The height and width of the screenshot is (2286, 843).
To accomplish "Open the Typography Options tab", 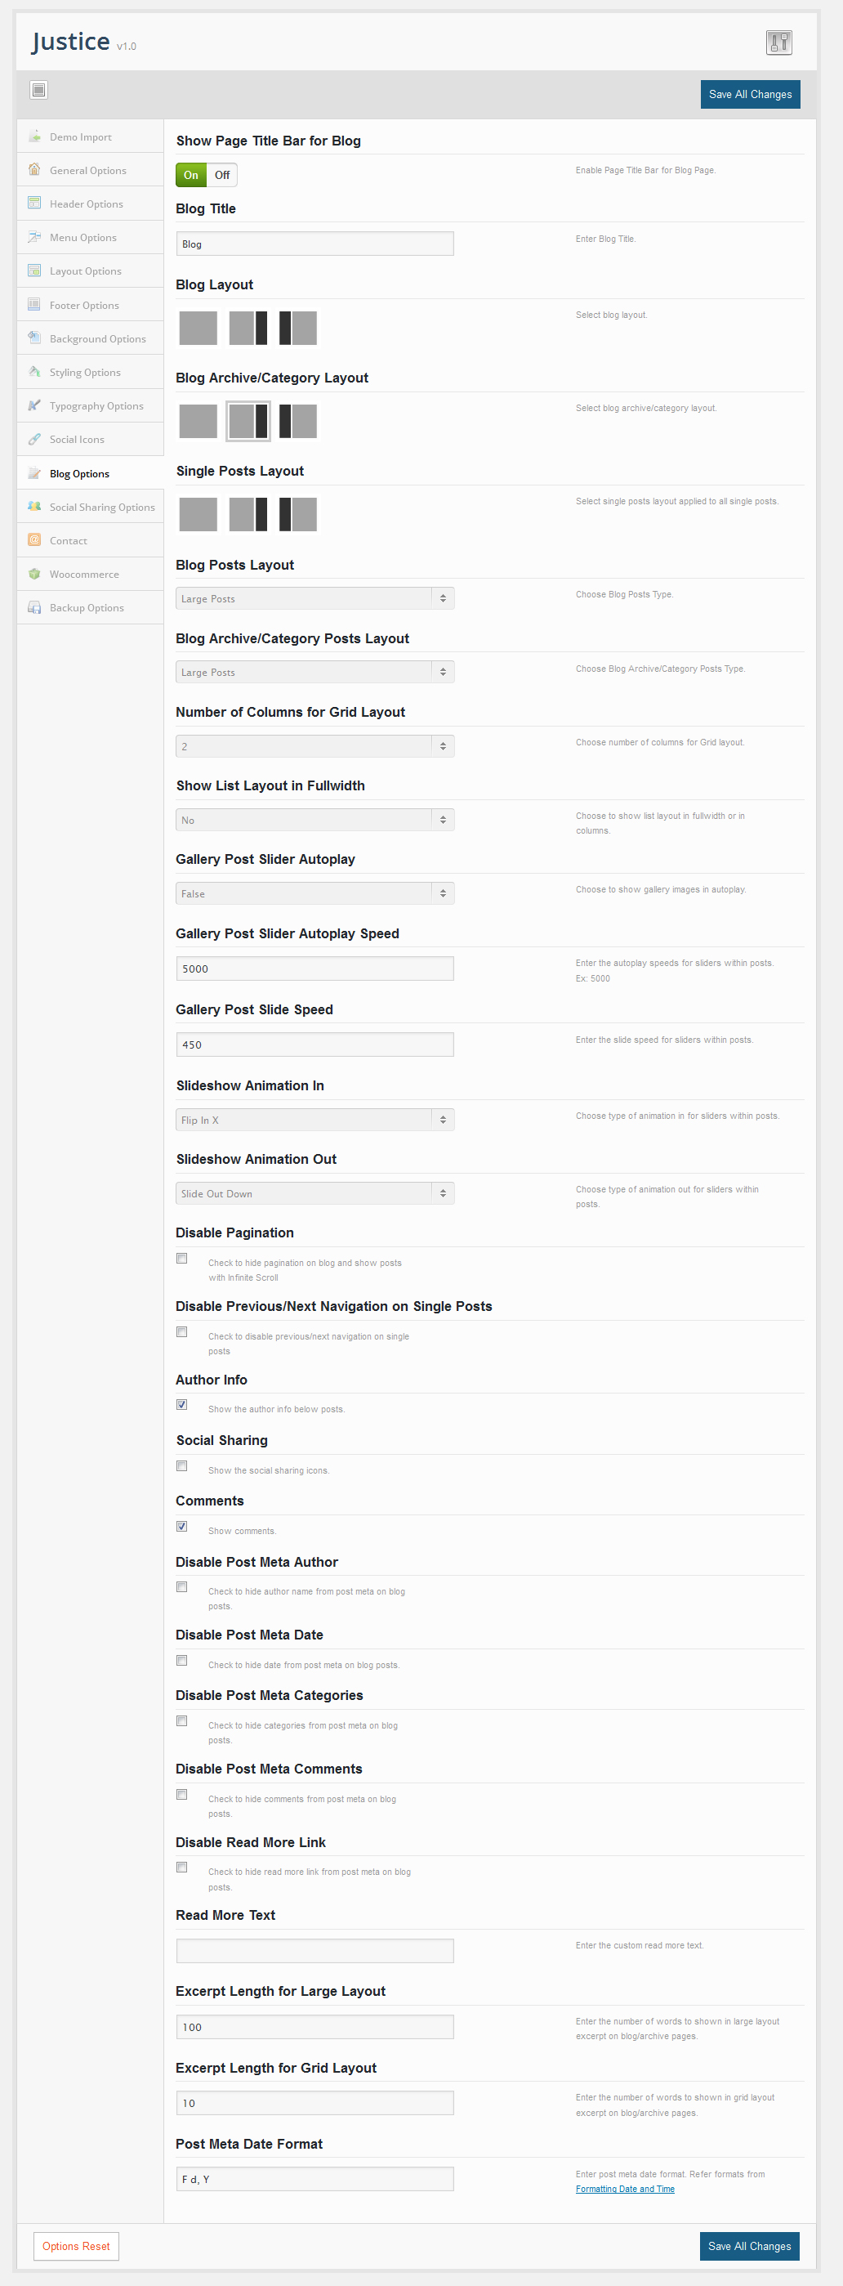I will [x=96, y=406].
